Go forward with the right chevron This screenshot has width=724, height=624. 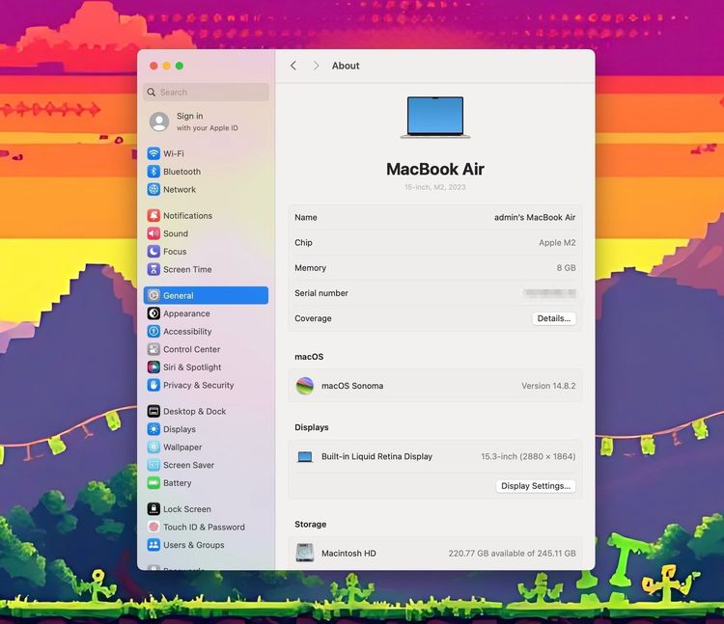[x=316, y=66]
